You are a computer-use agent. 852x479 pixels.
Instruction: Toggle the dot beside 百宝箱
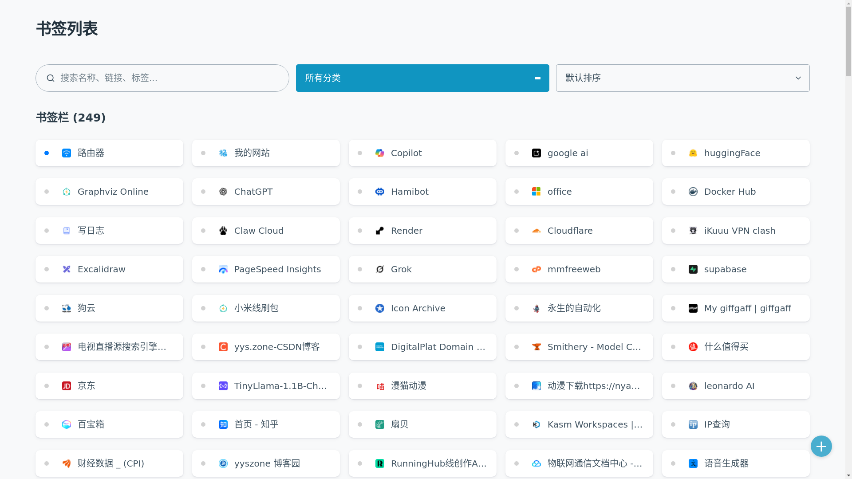click(x=47, y=424)
